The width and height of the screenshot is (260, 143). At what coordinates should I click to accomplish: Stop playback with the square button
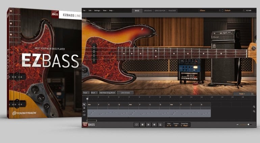pos(142,124)
